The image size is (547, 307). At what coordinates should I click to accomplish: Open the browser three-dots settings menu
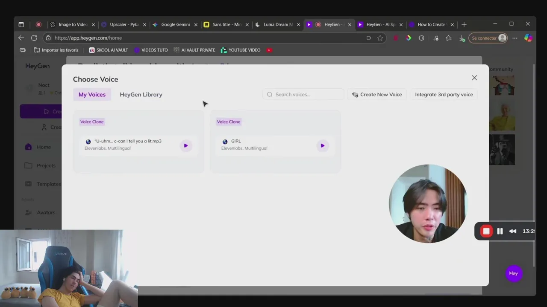[515, 38]
